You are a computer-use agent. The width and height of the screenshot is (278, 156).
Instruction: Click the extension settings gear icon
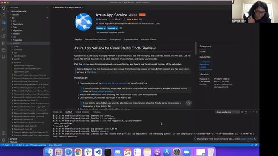point(121,28)
